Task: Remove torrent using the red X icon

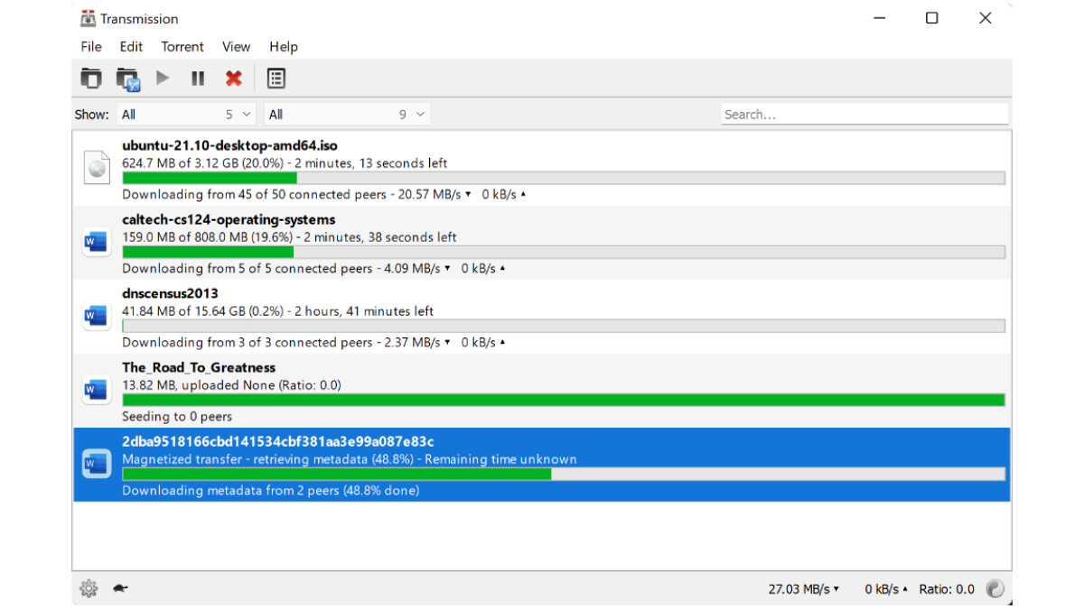Action: [x=234, y=78]
